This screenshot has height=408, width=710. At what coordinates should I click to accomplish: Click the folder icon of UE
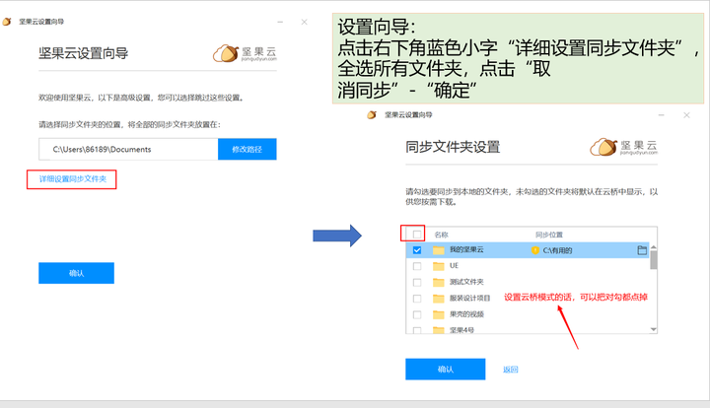(x=438, y=266)
